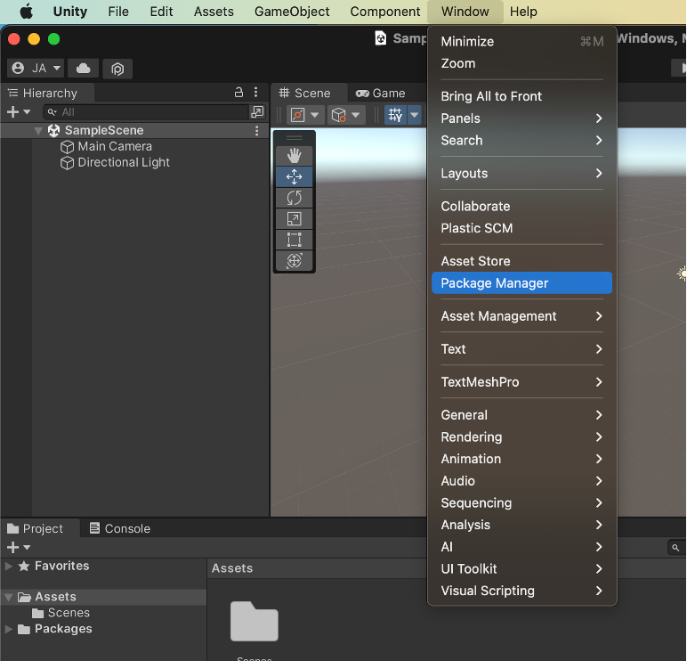This screenshot has width=687, height=661.
Task: Expand the Panels submenu
Action: coord(521,118)
